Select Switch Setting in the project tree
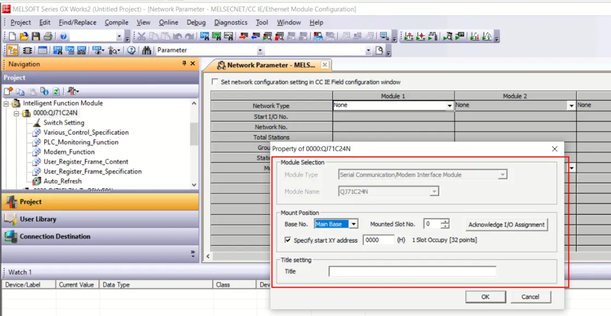The height and width of the screenshot is (316, 611). (x=63, y=122)
